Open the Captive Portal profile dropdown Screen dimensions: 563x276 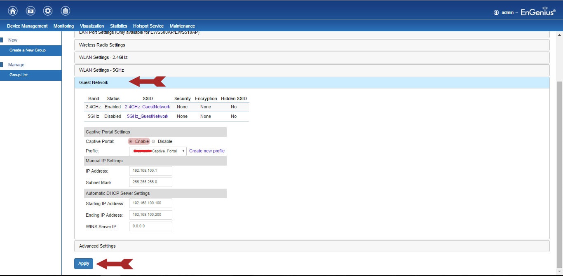tap(157, 151)
